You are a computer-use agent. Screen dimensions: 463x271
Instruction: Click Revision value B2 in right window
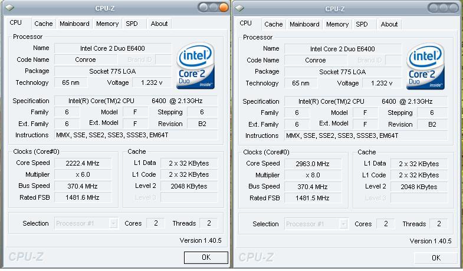click(432, 124)
